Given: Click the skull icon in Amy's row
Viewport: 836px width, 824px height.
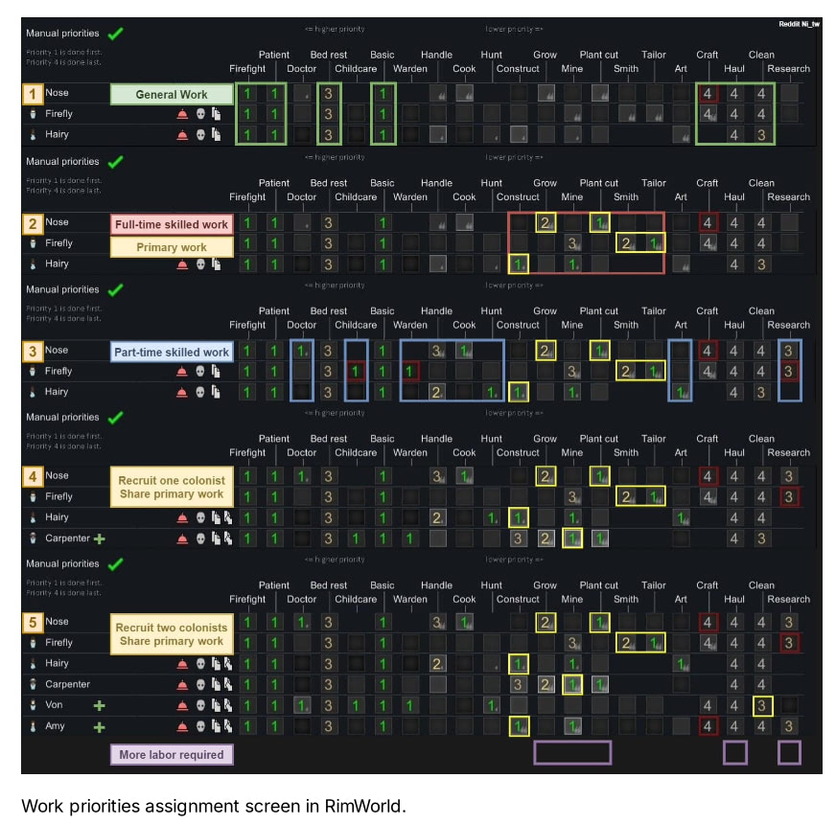Looking at the screenshot, I should tap(200, 726).
